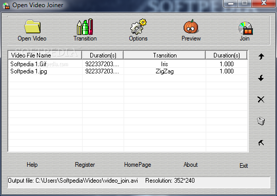This screenshot has width=277, height=196.
Task: Select the Softpedia 1.Gif row
Action: click(128, 64)
